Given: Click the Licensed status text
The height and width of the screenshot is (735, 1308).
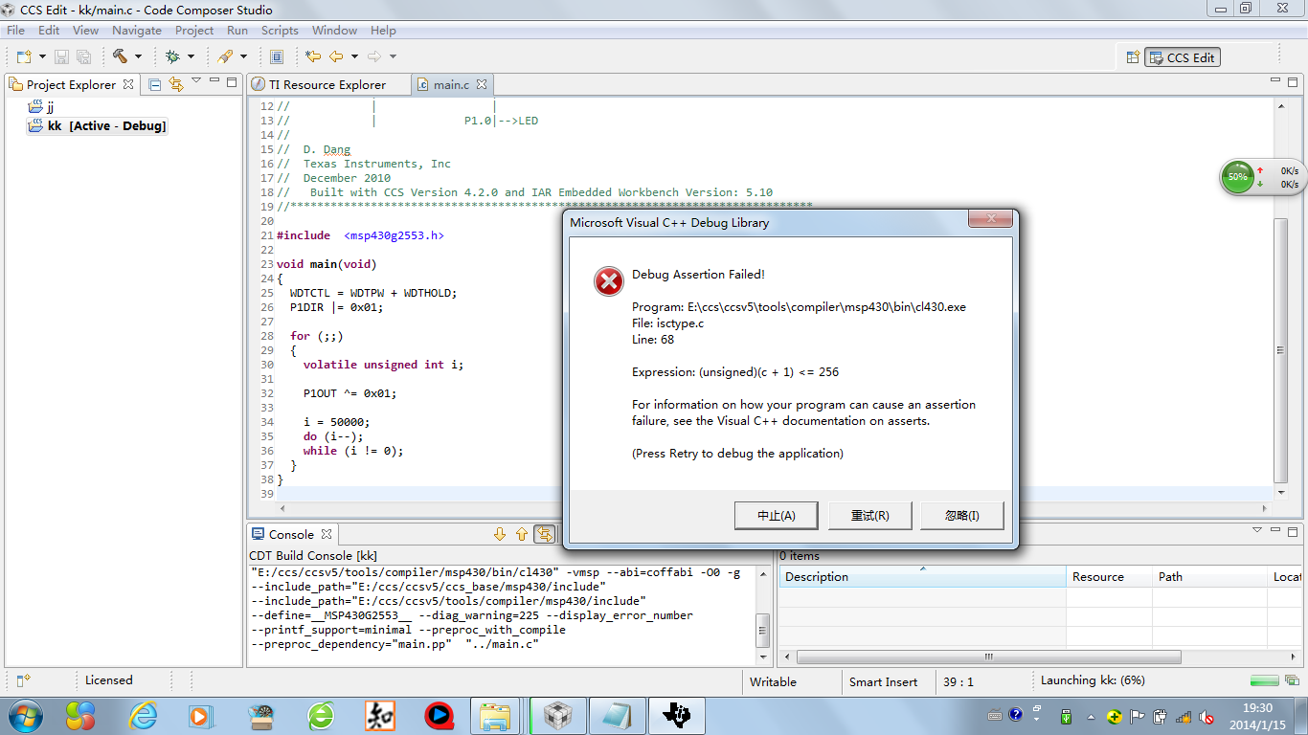Looking at the screenshot, I should [109, 680].
